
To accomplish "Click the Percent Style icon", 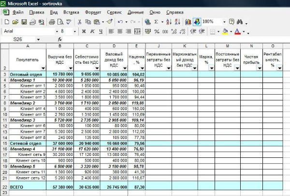I will click(x=157, y=31).
